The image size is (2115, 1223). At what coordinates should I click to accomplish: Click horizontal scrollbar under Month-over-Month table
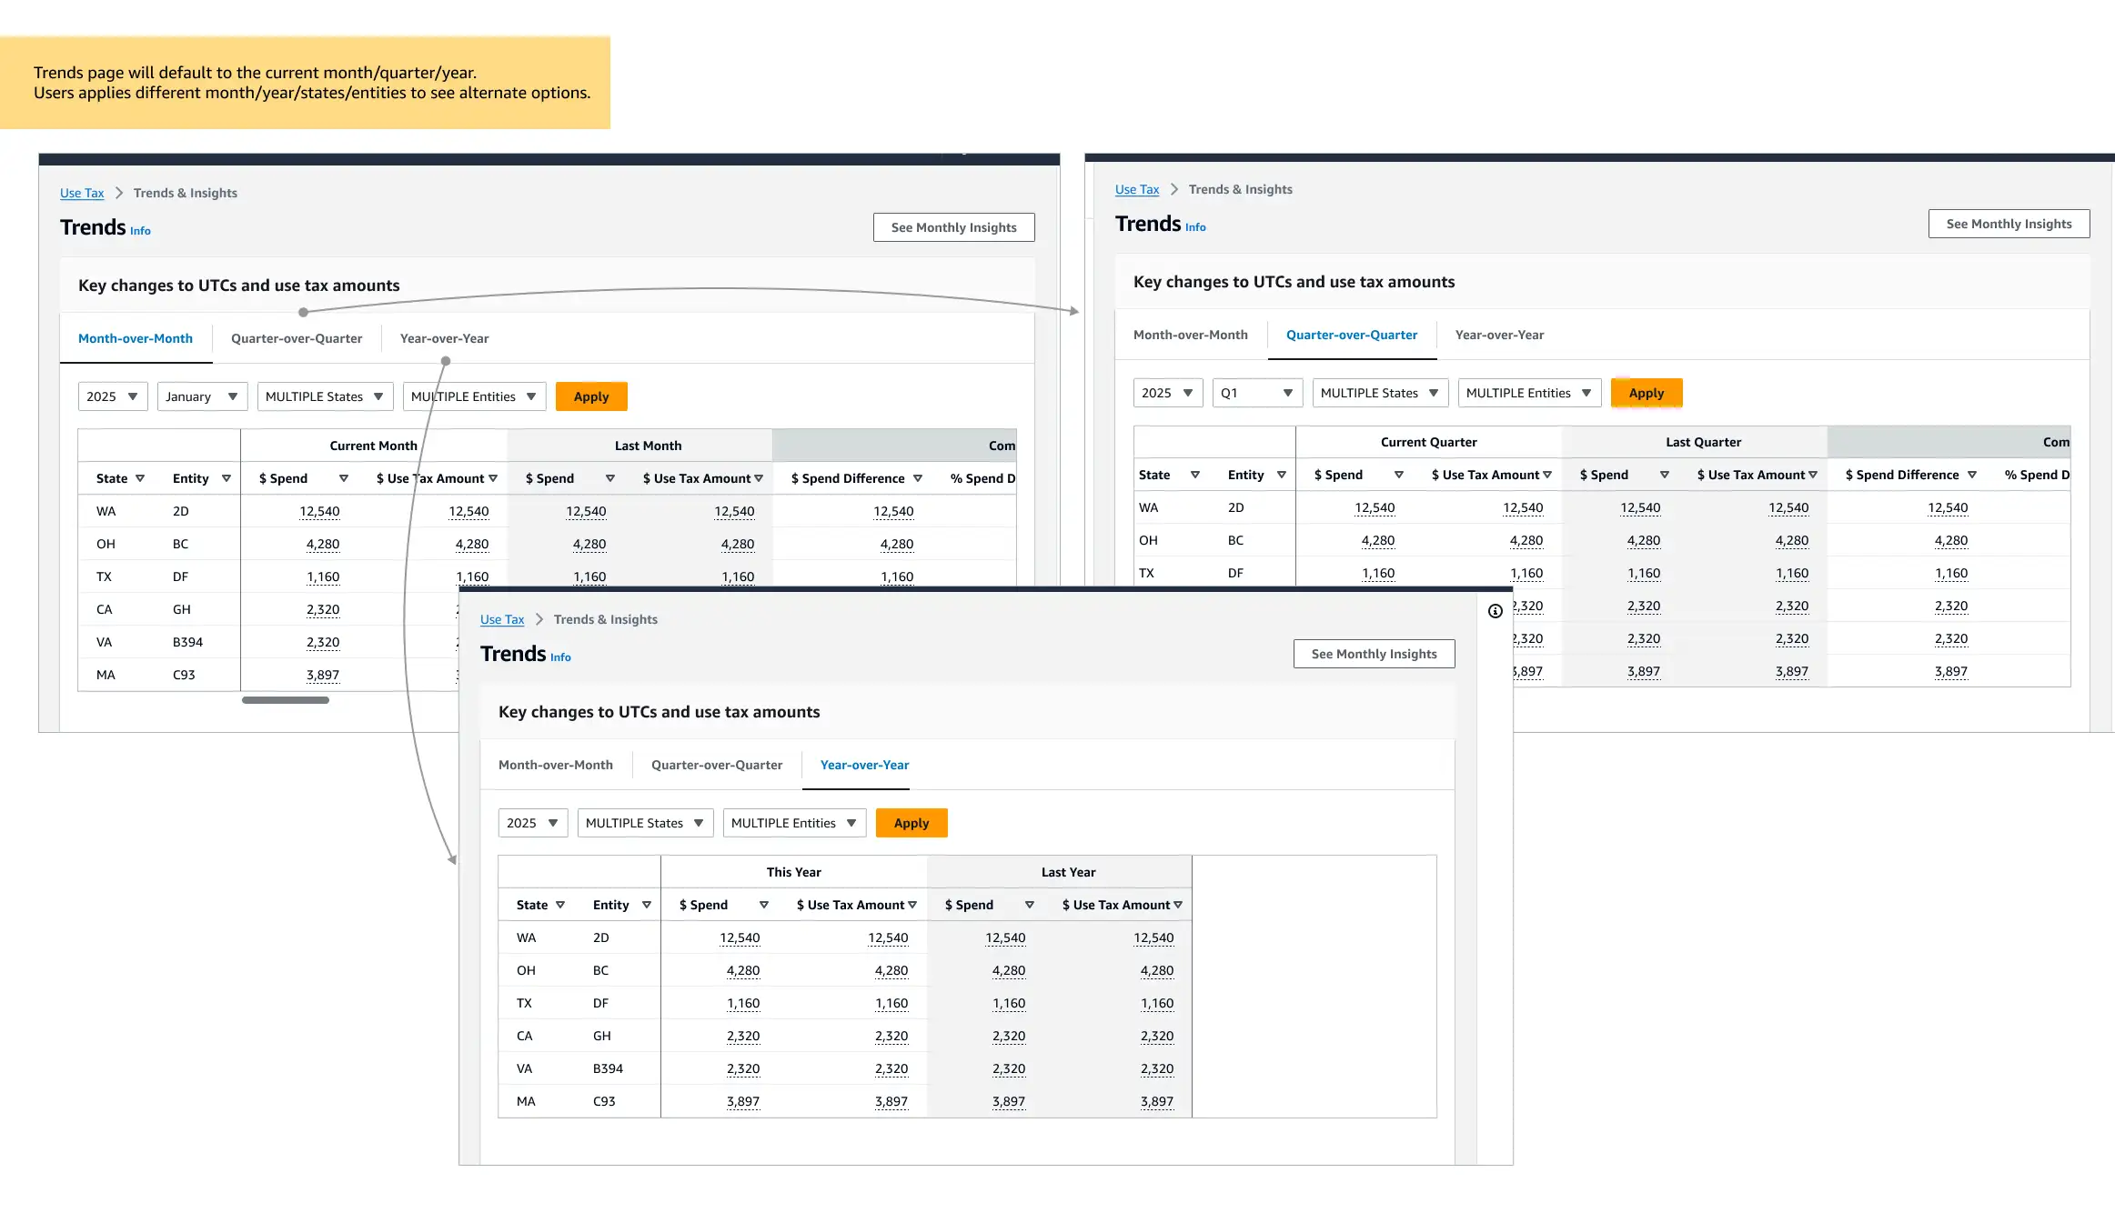click(x=286, y=700)
